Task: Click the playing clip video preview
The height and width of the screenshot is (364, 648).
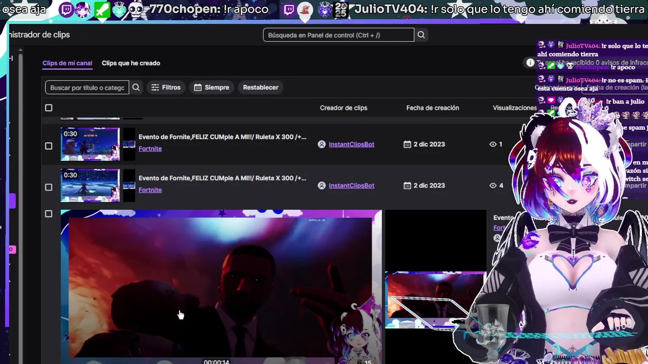Action: click(221, 287)
